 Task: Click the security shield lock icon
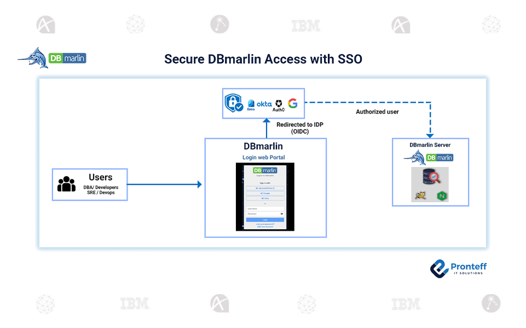(x=234, y=103)
